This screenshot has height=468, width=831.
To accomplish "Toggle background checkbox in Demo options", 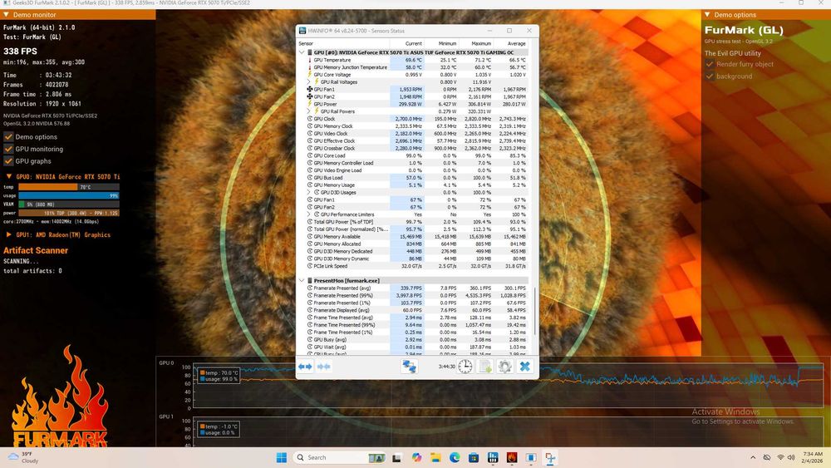I will click(710, 76).
